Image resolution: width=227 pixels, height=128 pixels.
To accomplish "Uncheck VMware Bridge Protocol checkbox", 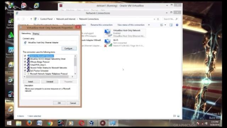I will click(25, 62).
